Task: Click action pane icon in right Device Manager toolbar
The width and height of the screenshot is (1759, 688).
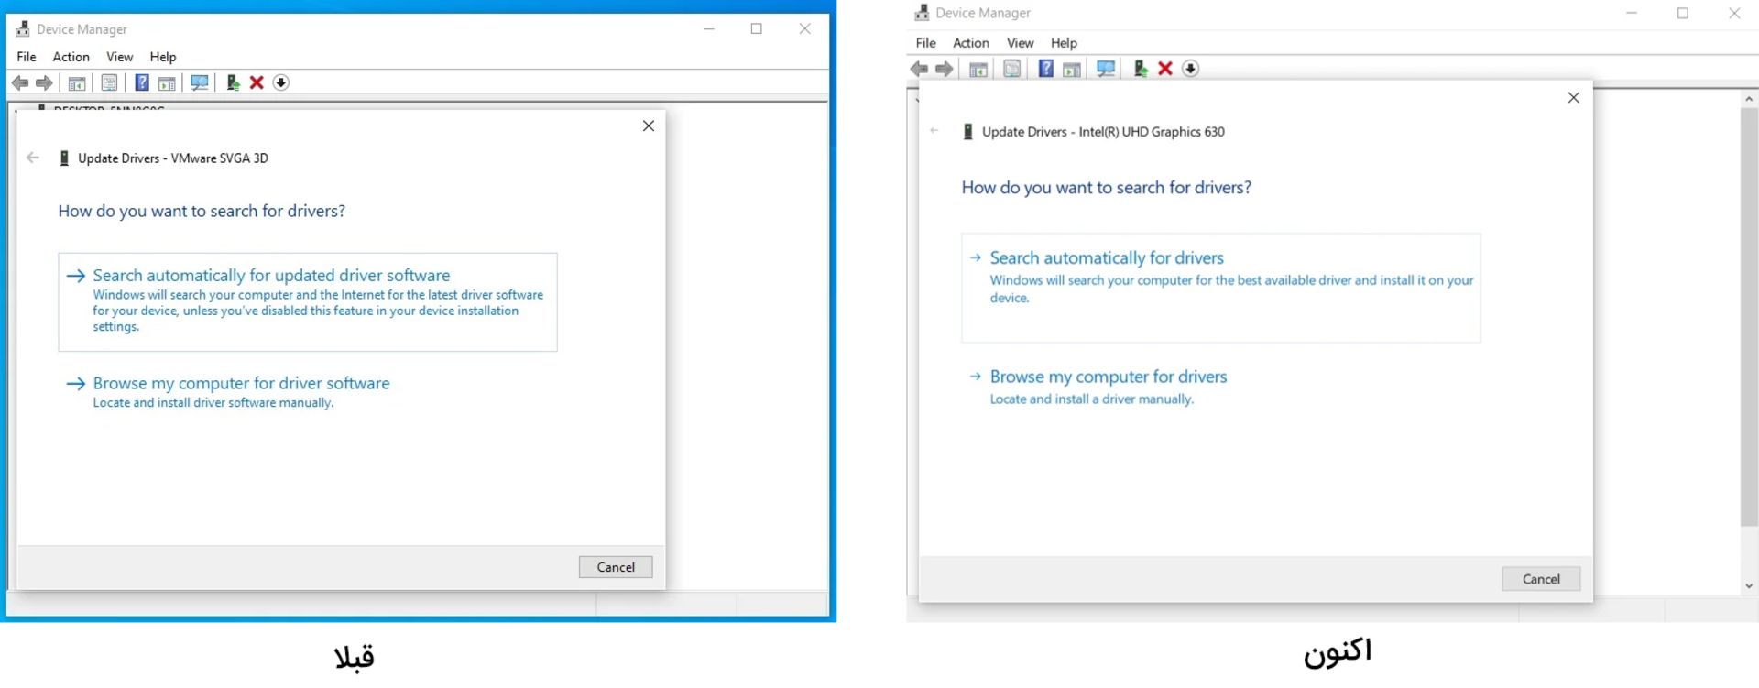Action: 1072,69
